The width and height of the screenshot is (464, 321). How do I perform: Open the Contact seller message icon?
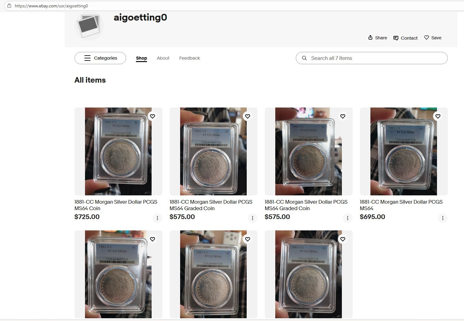pyautogui.click(x=396, y=38)
